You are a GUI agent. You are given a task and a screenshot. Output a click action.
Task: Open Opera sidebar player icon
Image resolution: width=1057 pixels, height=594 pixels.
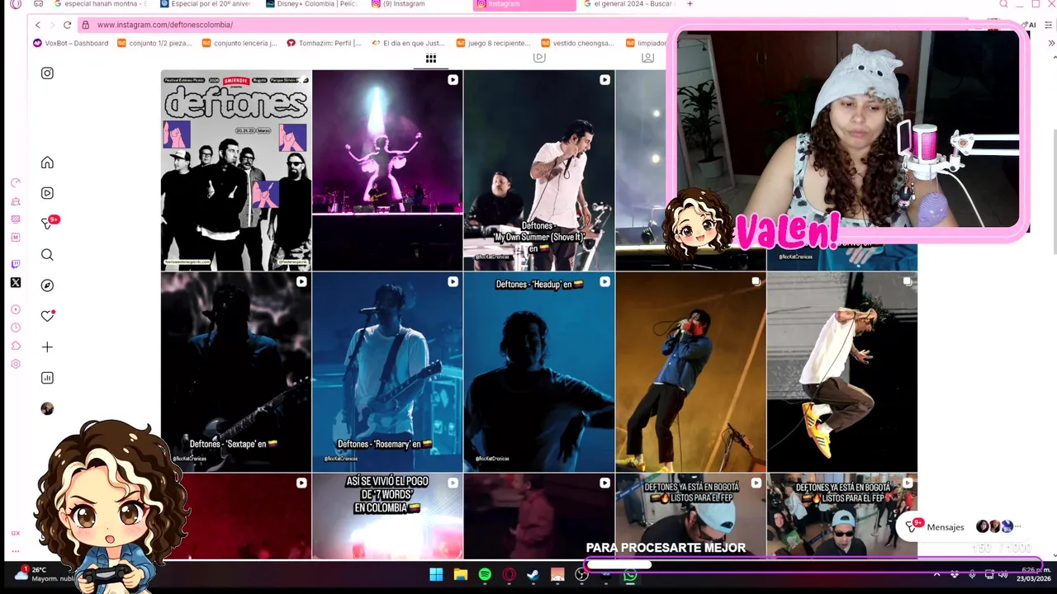pos(16,309)
